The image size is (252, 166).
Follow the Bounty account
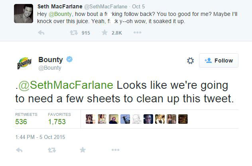coord(219,61)
